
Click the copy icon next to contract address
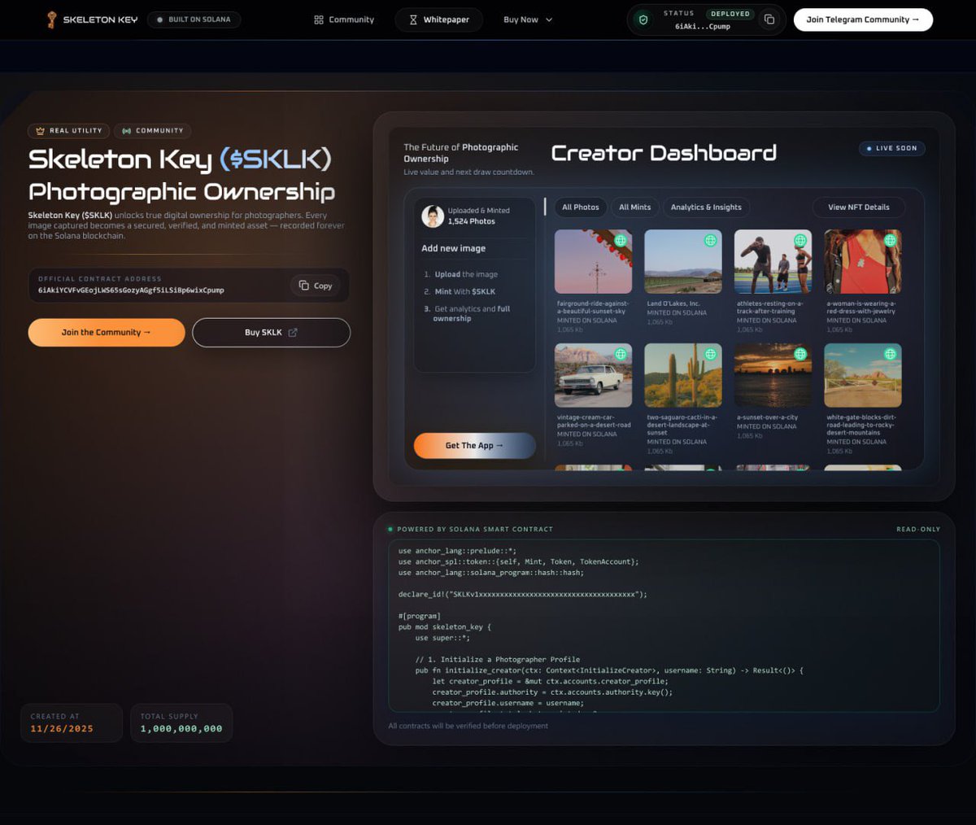coord(304,286)
